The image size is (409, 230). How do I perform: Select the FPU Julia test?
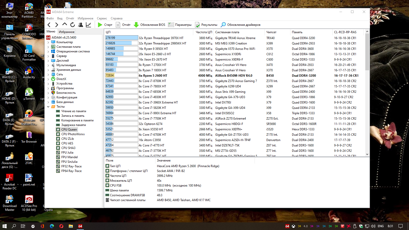pos(67,153)
